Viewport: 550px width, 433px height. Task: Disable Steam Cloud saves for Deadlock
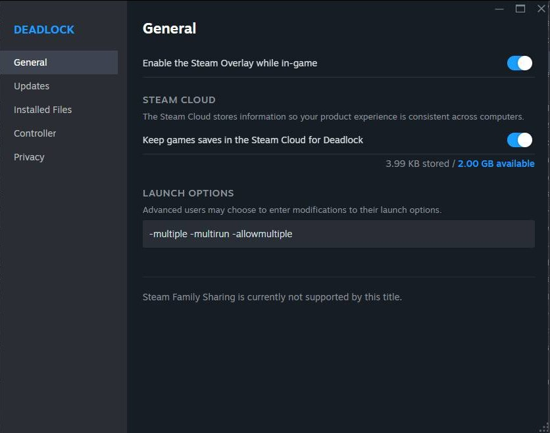pos(520,140)
